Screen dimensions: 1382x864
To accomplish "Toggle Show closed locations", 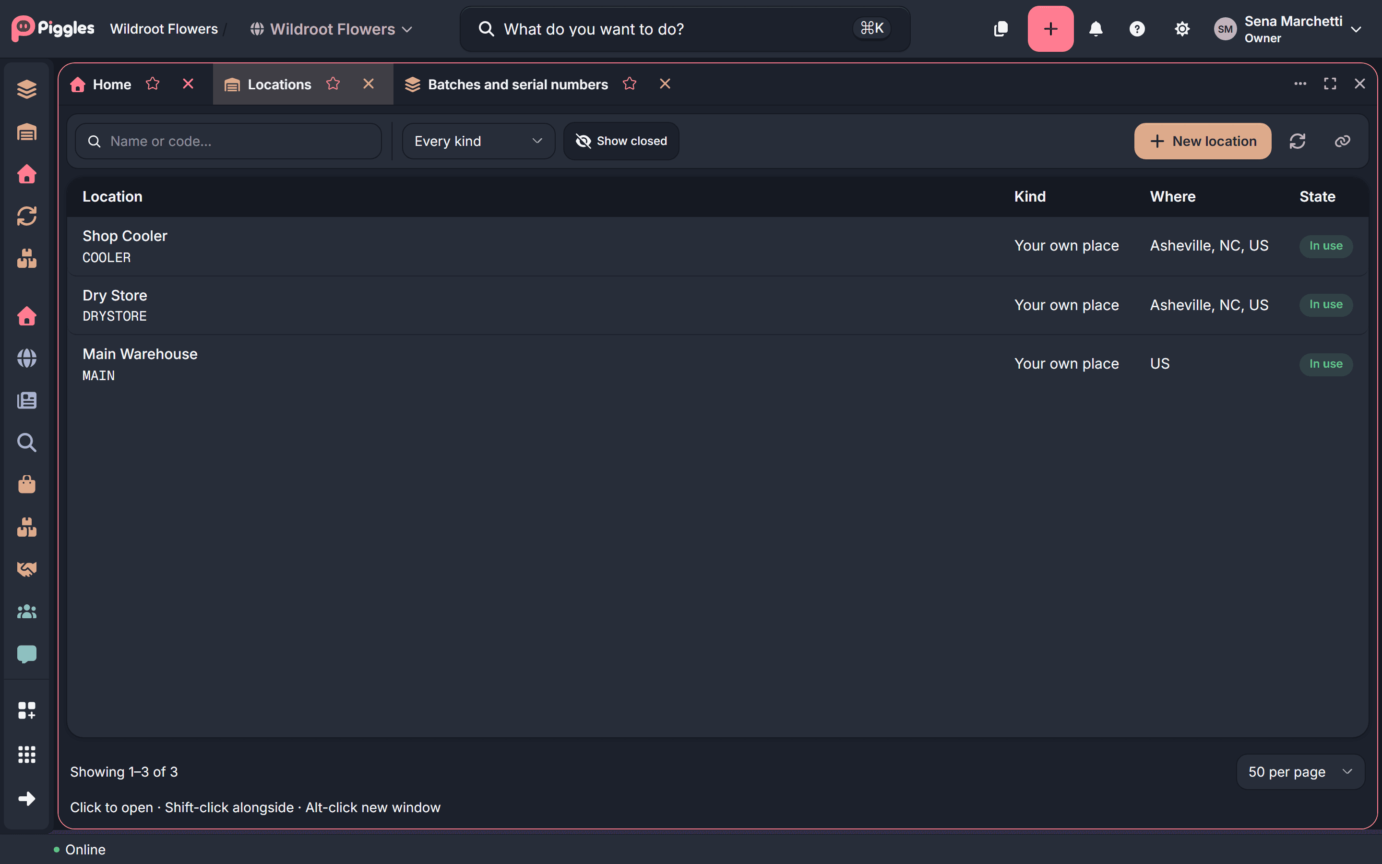I will click(x=621, y=141).
